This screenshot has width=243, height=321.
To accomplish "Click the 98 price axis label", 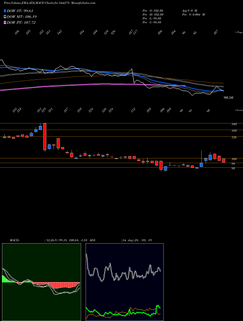I will click(x=234, y=164).
